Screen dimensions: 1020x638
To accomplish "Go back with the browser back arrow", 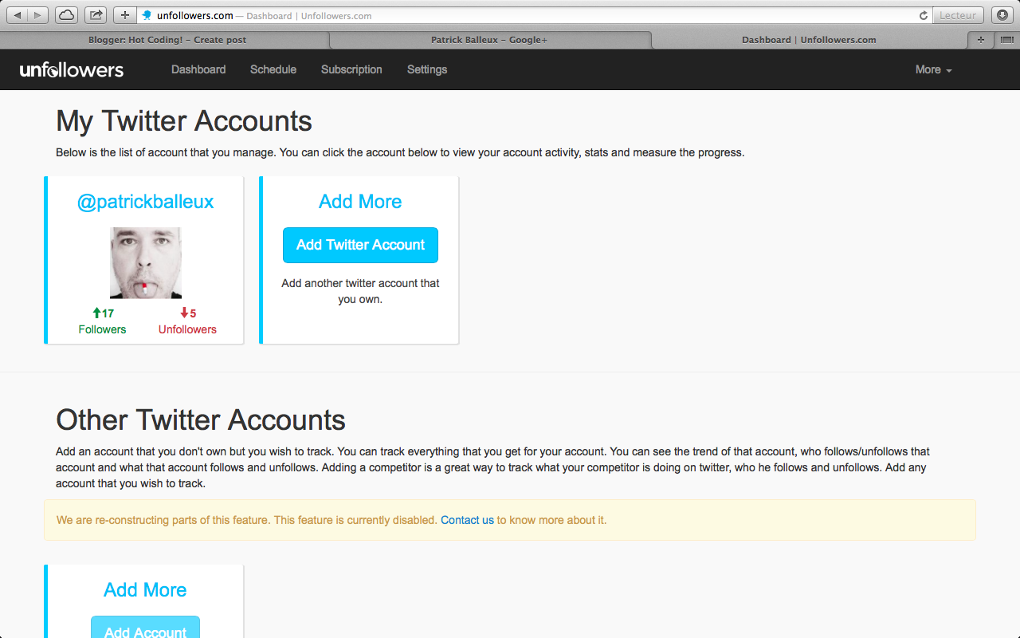I will click(18, 15).
